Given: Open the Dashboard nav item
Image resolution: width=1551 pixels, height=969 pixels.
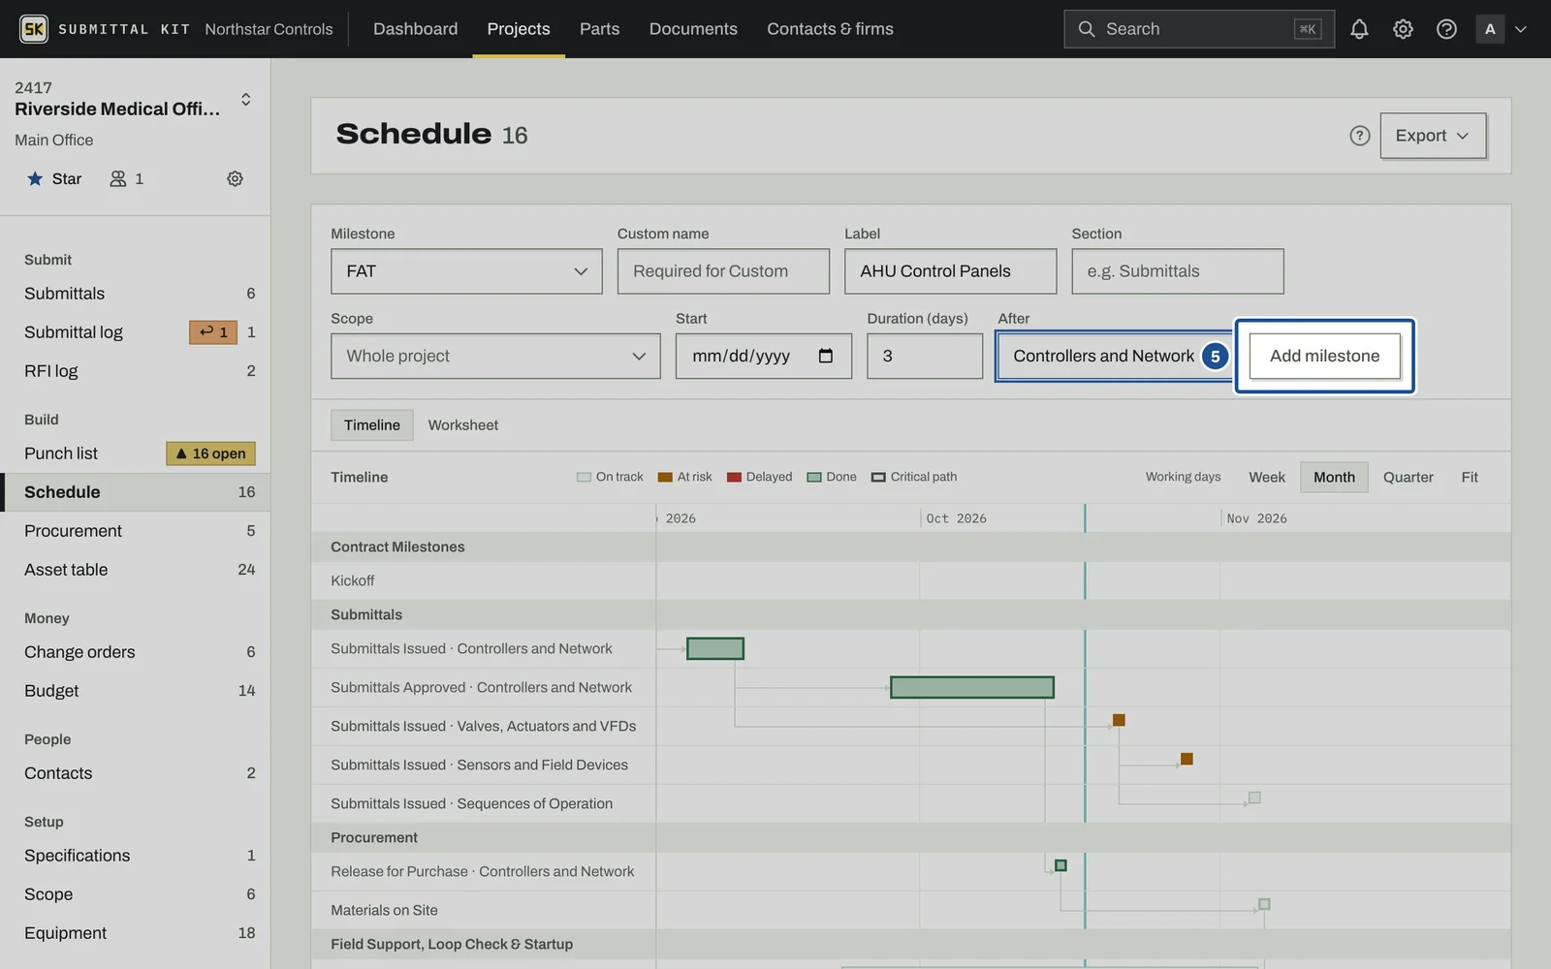Looking at the screenshot, I should click(x=416, y=29).
